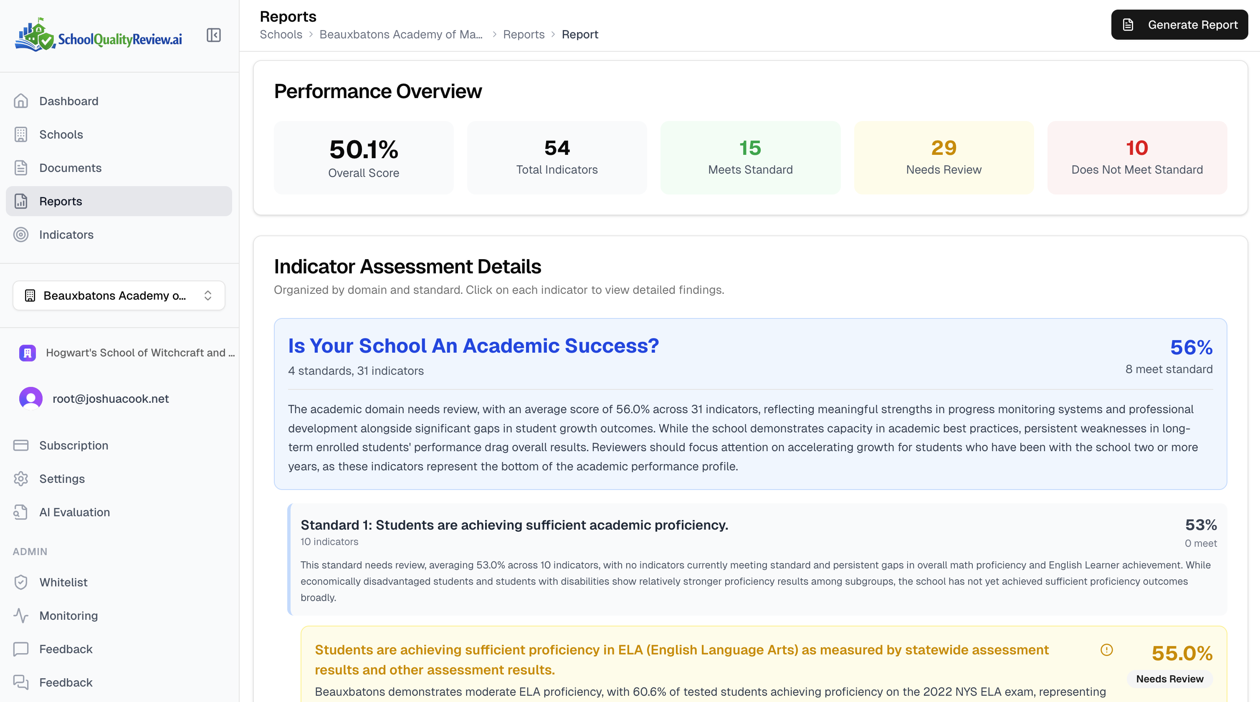The image size is (1260, 702).
Task: Open the Beauxbatons Academy school selector
Action: tap(118, 295)
